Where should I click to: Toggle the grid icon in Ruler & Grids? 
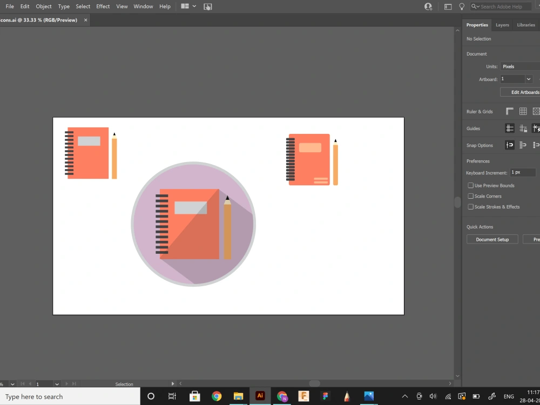point(523,111)
